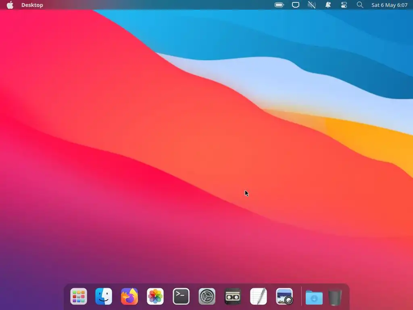The image size is (413, 310).
Task: Open the cassette tape app in dock
Action: [x=233, y=296]
